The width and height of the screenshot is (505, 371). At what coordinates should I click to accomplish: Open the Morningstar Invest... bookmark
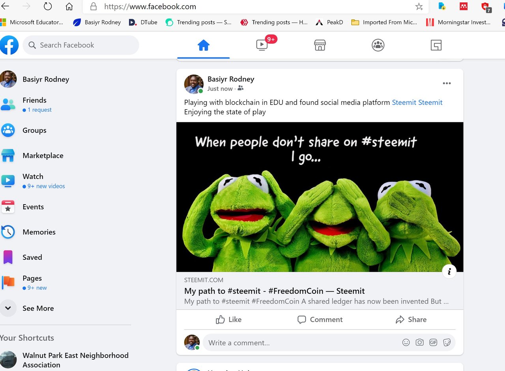click(x=458, y=22)
